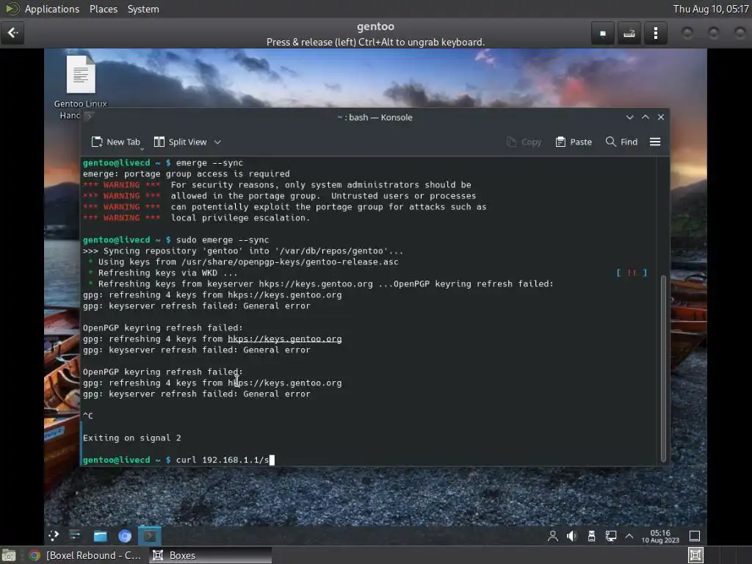
Task: Launch the file manager from KDE panel
Action: 100,535
